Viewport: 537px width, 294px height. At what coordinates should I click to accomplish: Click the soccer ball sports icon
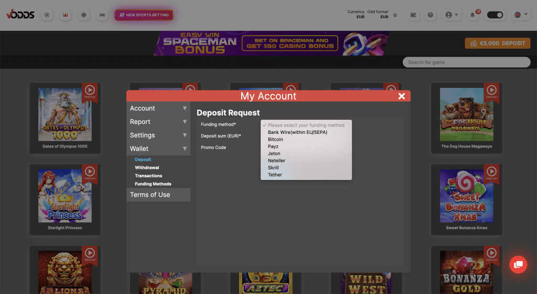[48, 15]
